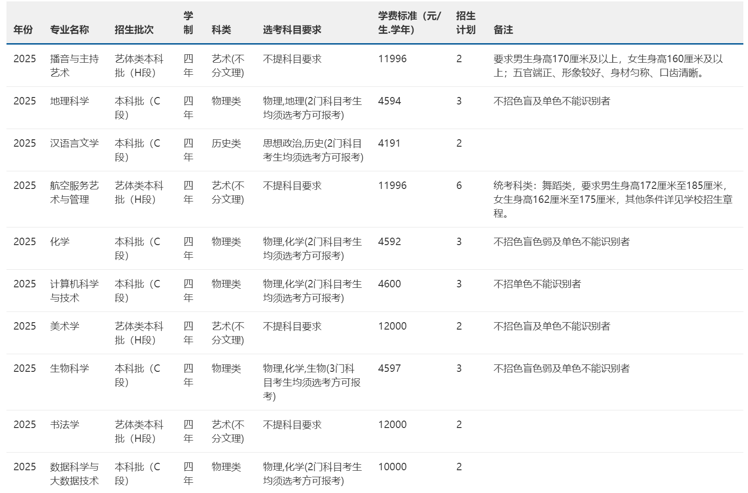The width and height of the screenshot is (748, 493).
Task: Click 本科批（C段) batch in 计算机科学与技术 row
Action: pos(137,291)
